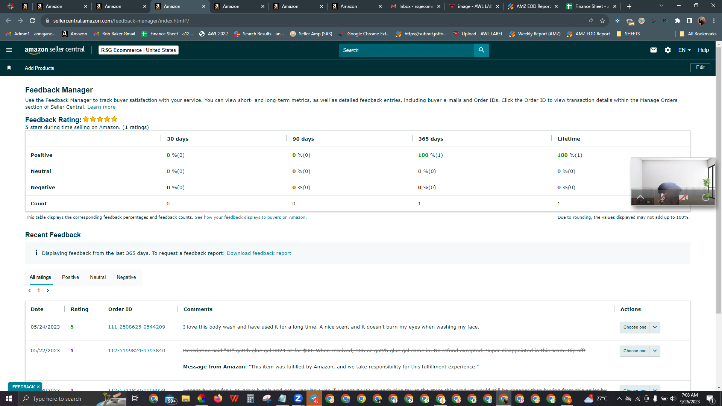Viewport: 722px width, 406px height.
Task: Click the extension showing an Off badge
Action: [630, 21]
